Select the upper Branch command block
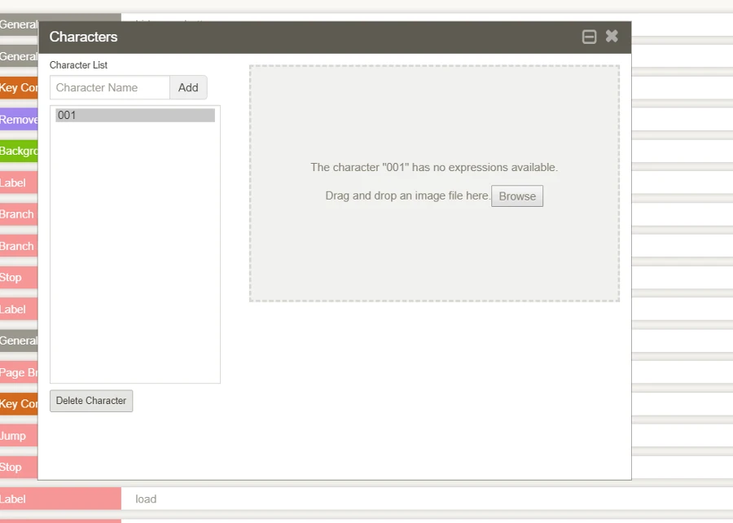 [x=19, y=214]
